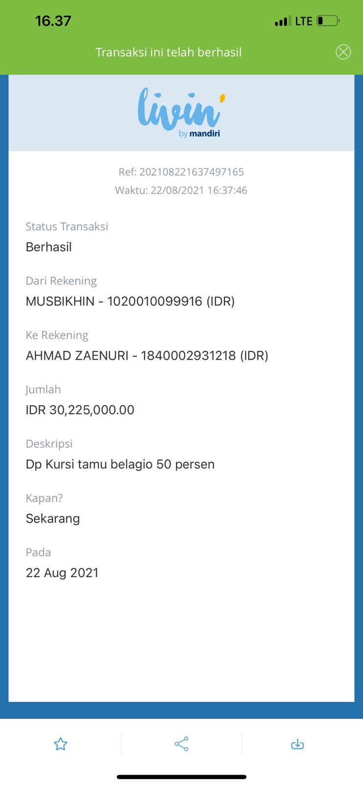The image size is (363, 786).
Task: Tap the description Dp Kursi tamu text
Action: 120,464
